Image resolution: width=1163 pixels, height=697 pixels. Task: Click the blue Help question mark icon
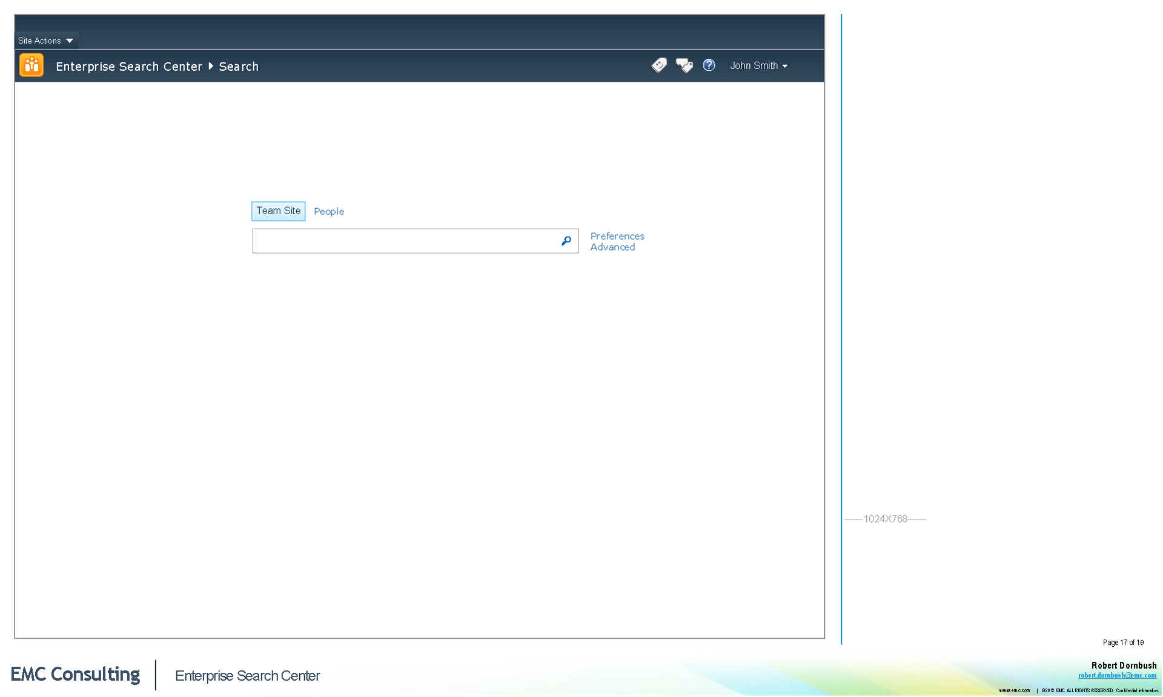click(x=709, y=65)
